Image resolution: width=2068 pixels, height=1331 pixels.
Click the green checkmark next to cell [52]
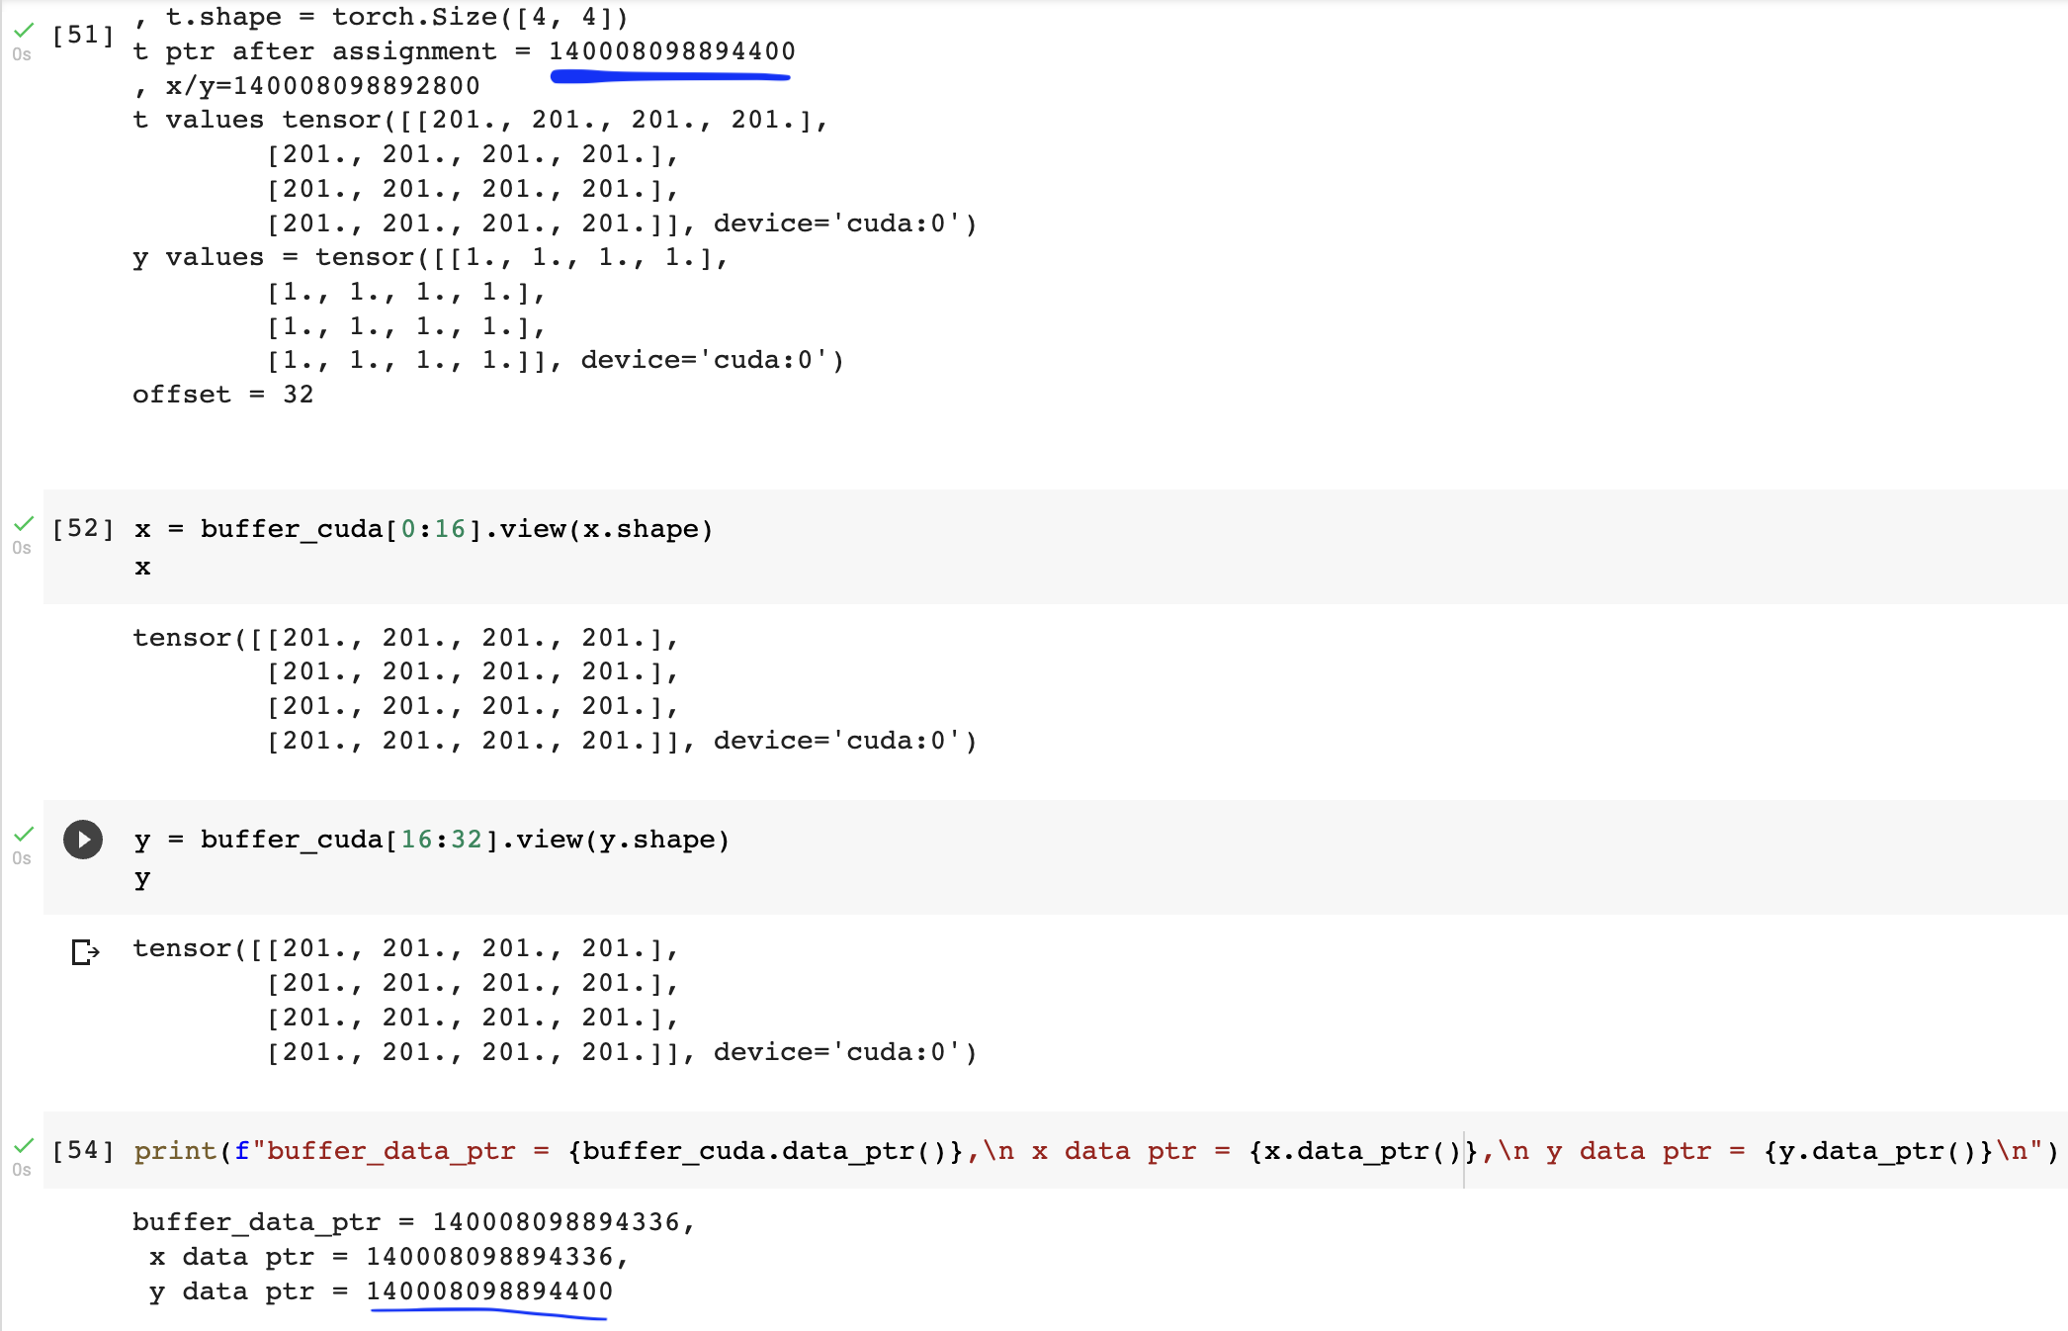coord(25,525)
